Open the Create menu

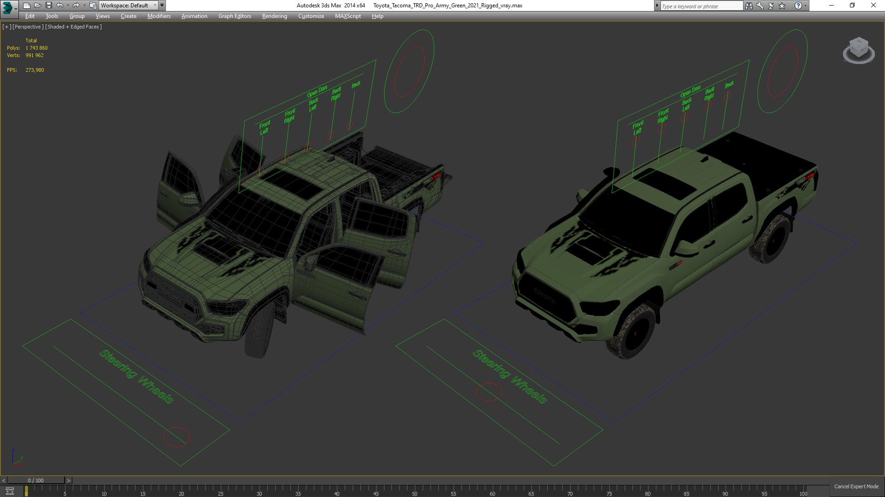click(x=129, y=16)
